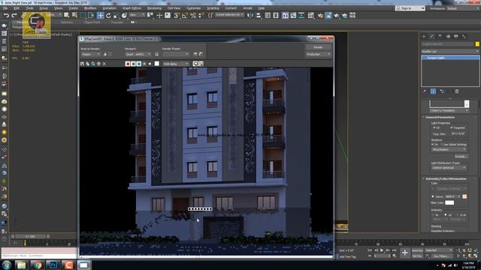Toggle Light Properties On checkbox
The width and height of the screenshot is (481, 270).
click(434, 127)
